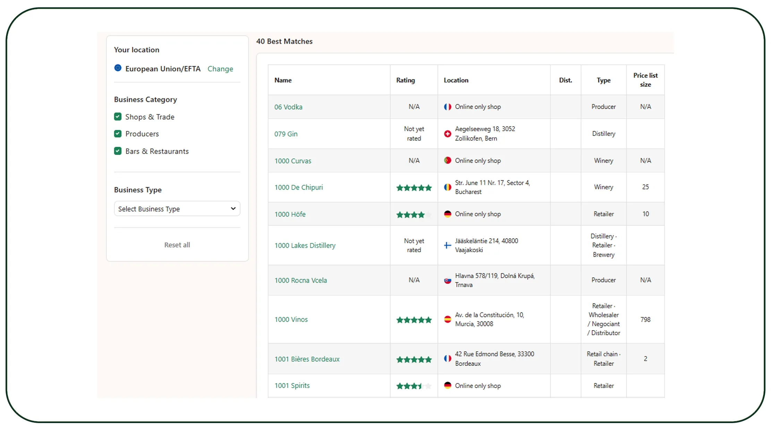Open the 1000 Rocna Vcela listing
The width and height of the screenshot is (771, 430).
pos(301,280)
